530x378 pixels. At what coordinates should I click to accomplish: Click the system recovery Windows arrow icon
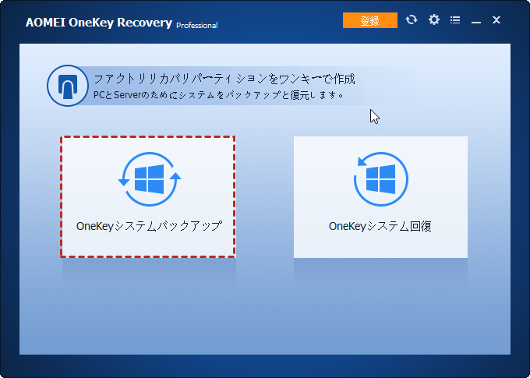point(381,179)
